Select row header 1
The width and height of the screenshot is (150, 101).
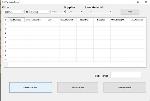click(6, 20)
